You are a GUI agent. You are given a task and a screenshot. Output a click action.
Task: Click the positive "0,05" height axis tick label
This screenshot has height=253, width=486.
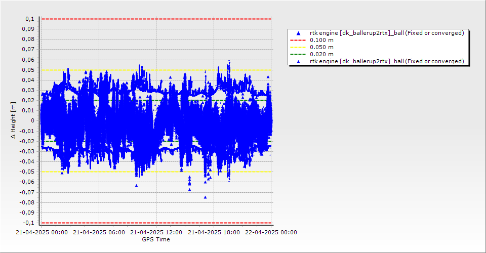click(28, 70)
